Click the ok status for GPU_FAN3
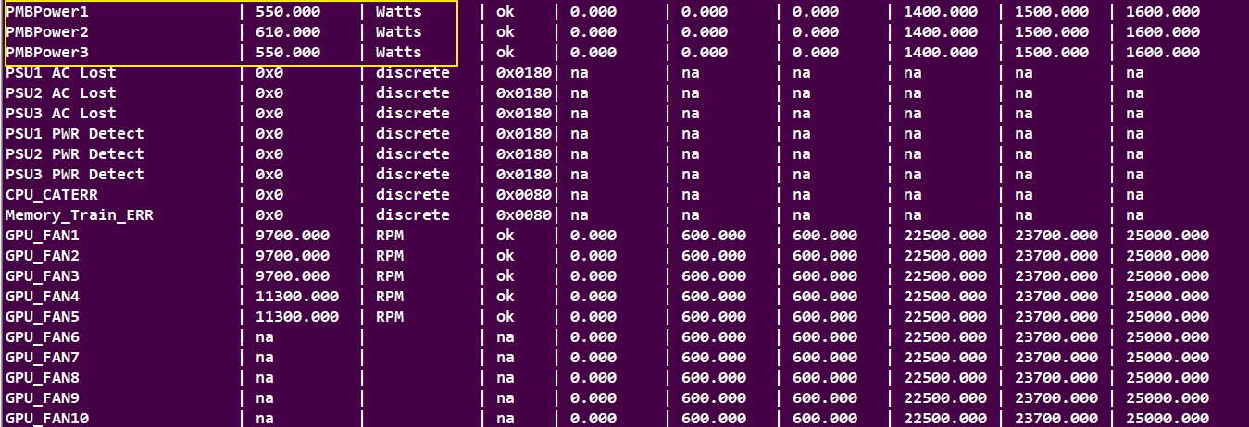 506,276
